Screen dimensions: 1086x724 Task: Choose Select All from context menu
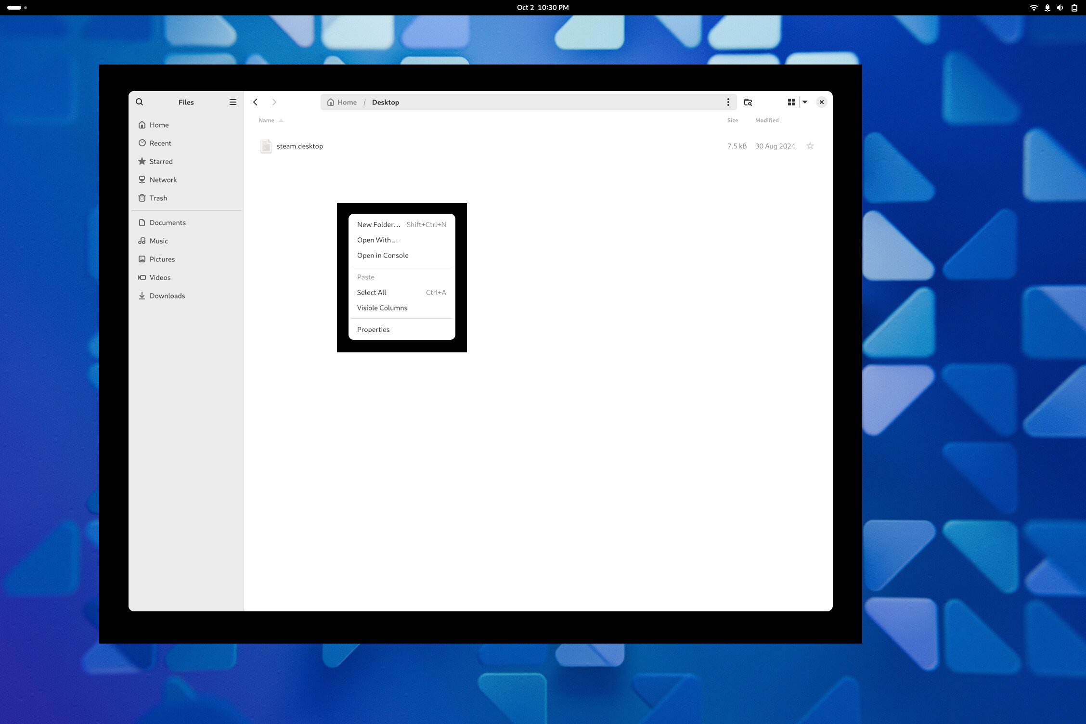click(x=402, y=292)
